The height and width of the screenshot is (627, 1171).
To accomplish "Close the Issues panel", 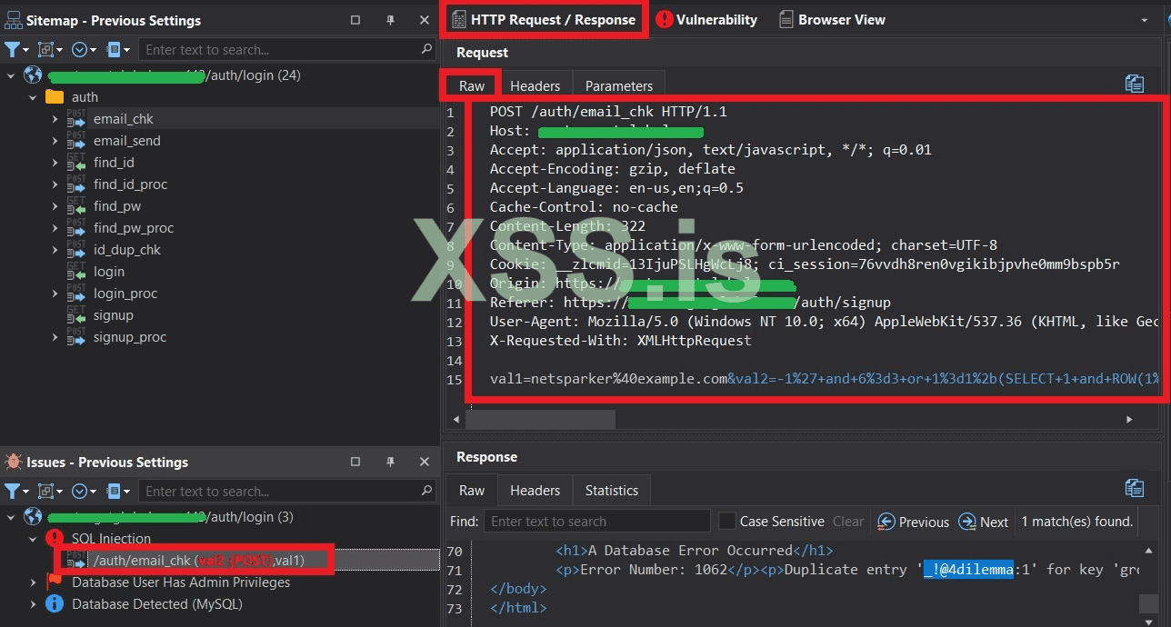I will (425, 462).
